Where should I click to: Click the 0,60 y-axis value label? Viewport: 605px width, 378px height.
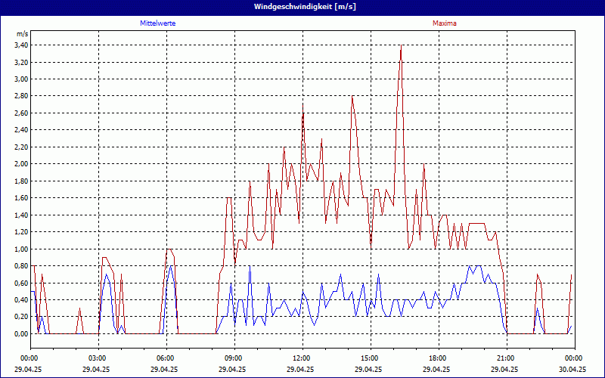click(21, 283)
